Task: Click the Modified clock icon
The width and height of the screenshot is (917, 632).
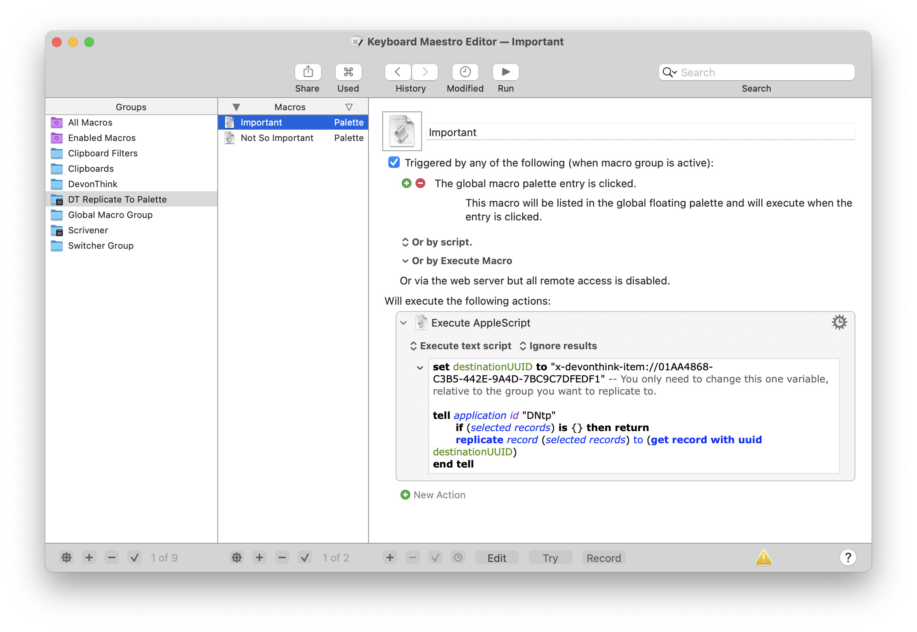Action: click(465, 72)
